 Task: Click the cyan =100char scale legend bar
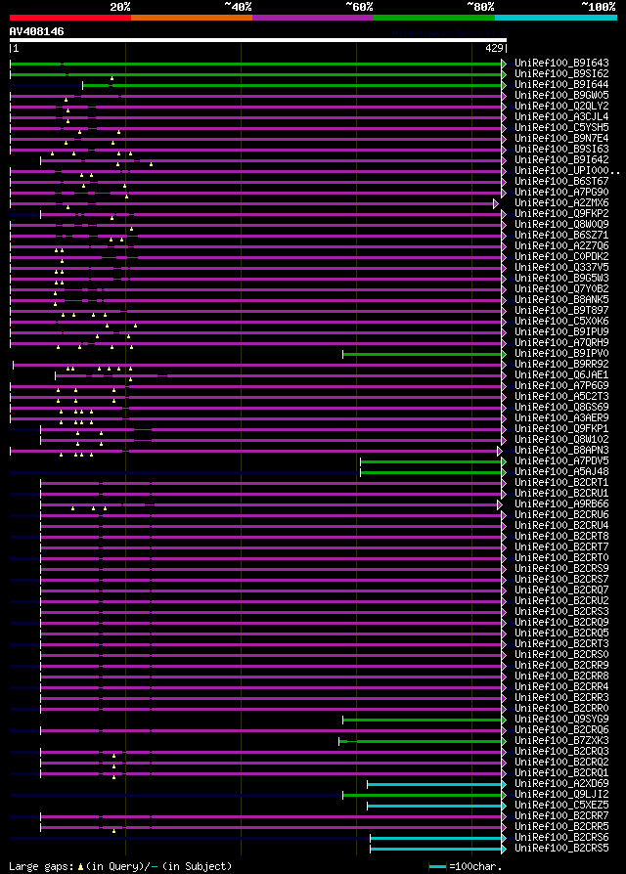point(437,867)
